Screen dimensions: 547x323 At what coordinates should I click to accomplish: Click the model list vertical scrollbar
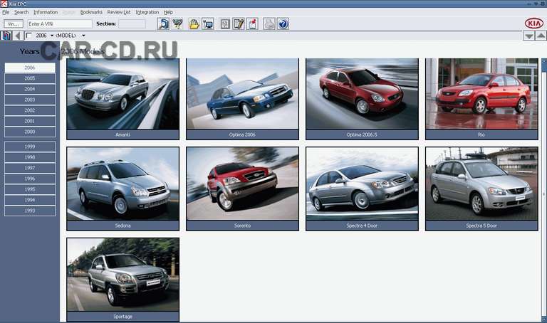click(x=543, y=190)
